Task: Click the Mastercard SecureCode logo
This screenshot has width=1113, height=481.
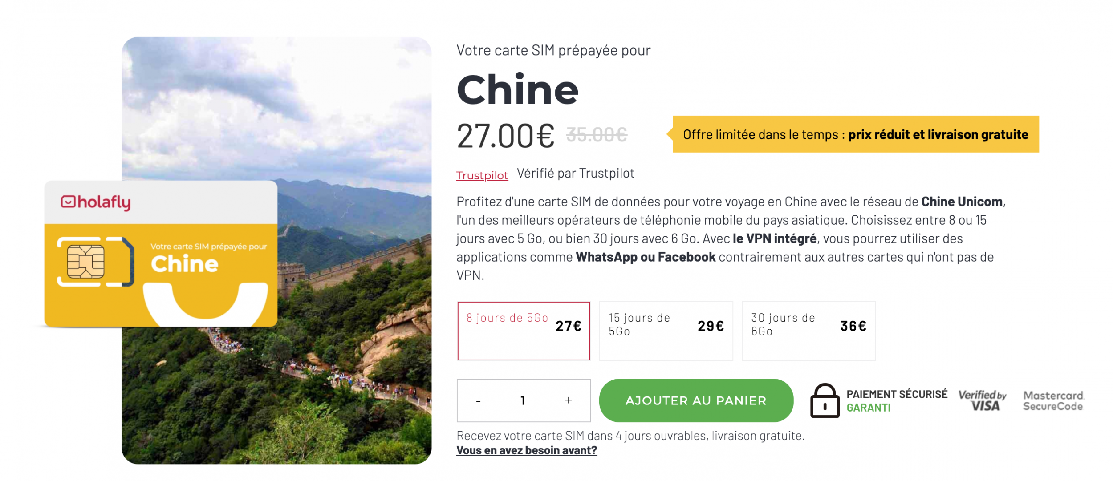Action: click(1053, 400)
